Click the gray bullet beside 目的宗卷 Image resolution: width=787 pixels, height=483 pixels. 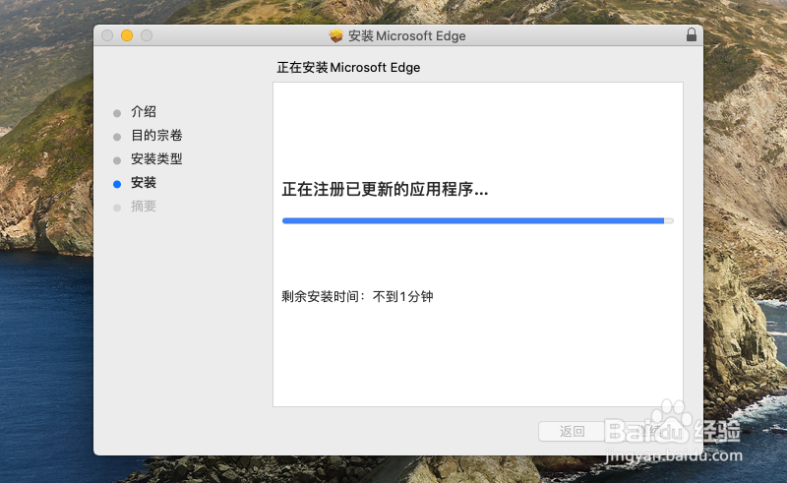click(x=117, y=137)
